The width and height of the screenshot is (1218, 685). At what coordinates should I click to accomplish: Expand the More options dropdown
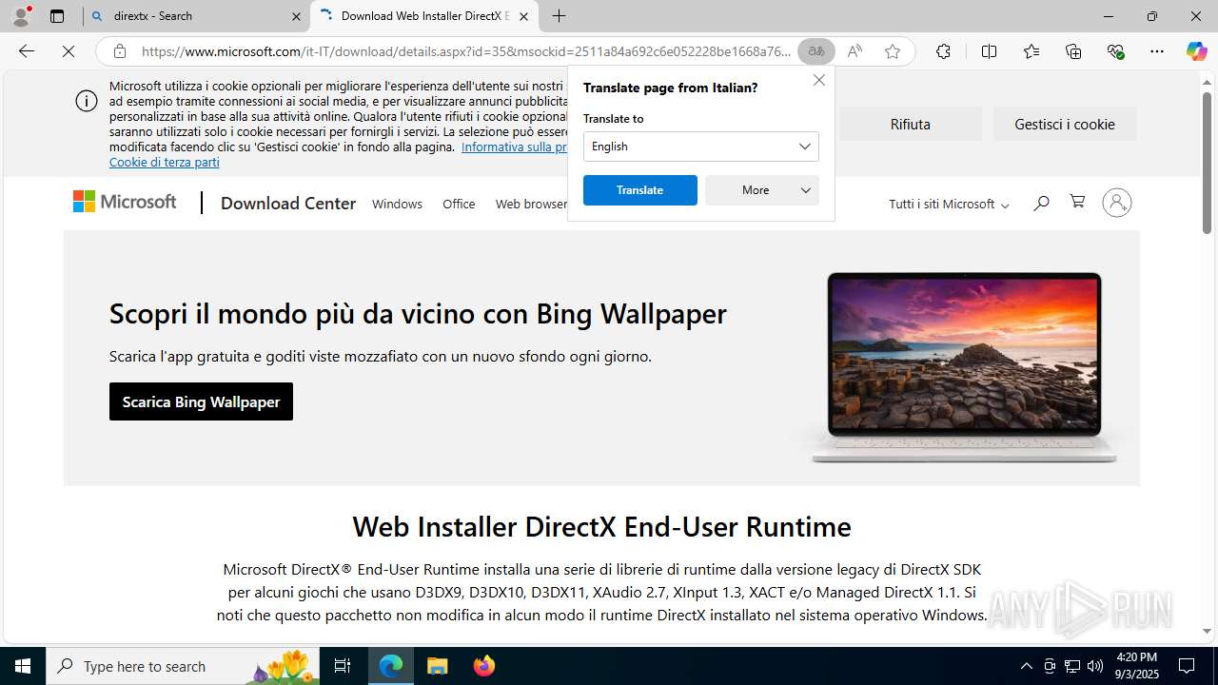click(x=762, y=190)
